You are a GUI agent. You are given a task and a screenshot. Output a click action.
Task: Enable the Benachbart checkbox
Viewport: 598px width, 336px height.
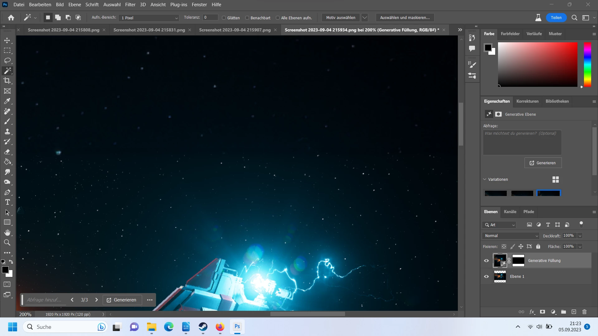pyautogui.click(x=247, y=18)
